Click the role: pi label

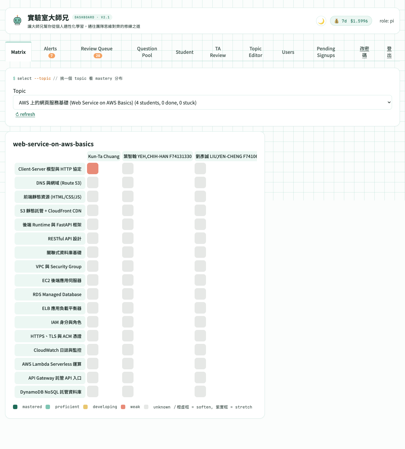(387, 21)
